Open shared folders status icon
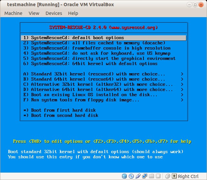The image size is (207, 180). (x=152, y=176)
